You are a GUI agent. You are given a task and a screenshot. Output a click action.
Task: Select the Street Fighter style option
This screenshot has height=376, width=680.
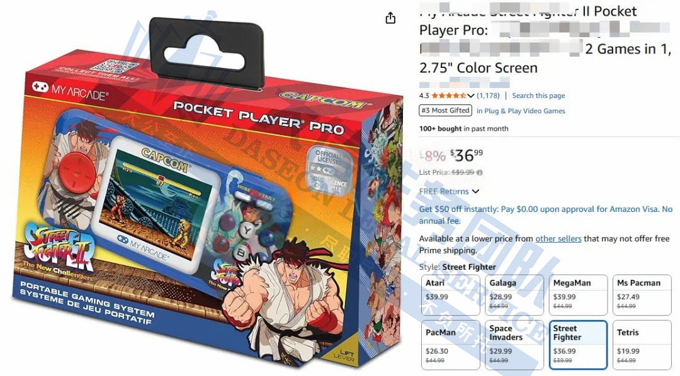[578, 345]
